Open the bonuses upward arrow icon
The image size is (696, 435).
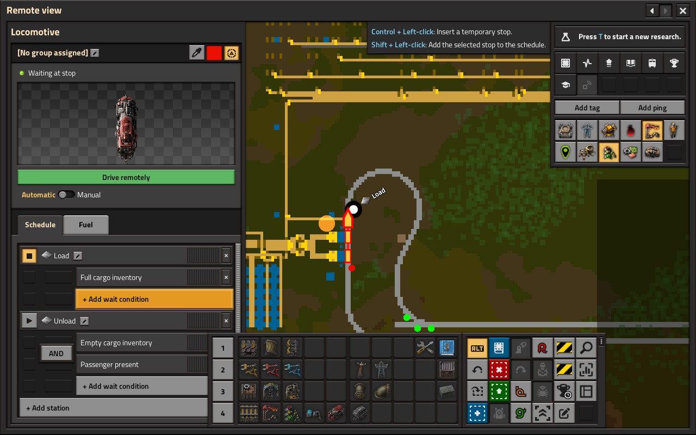609,64
